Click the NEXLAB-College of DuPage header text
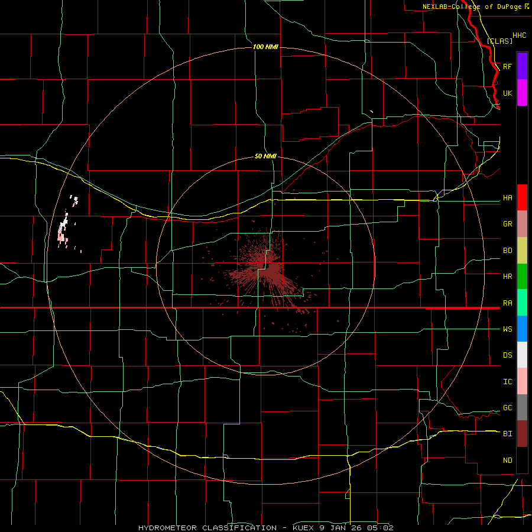The image size is (532, 532). click(x=473, y=7)
